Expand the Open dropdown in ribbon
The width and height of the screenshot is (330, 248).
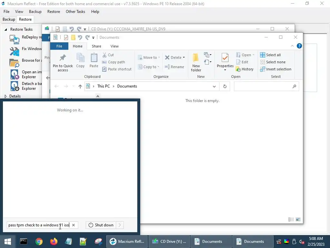[x=253, y=55]
